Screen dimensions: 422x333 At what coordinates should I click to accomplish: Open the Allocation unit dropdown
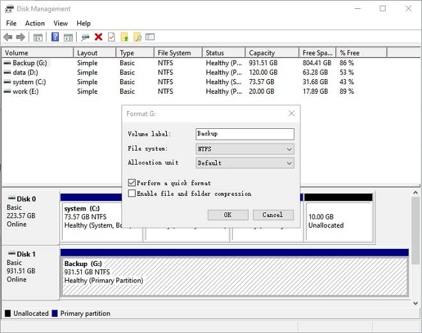(x=245, y=163)
